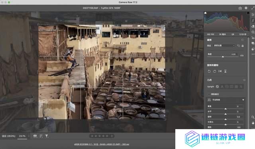Open Camera Raw preferences gear

pos(246,8)
